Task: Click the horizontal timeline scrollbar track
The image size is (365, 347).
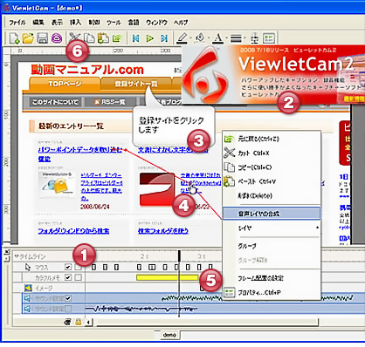Action: click(207, 322)
